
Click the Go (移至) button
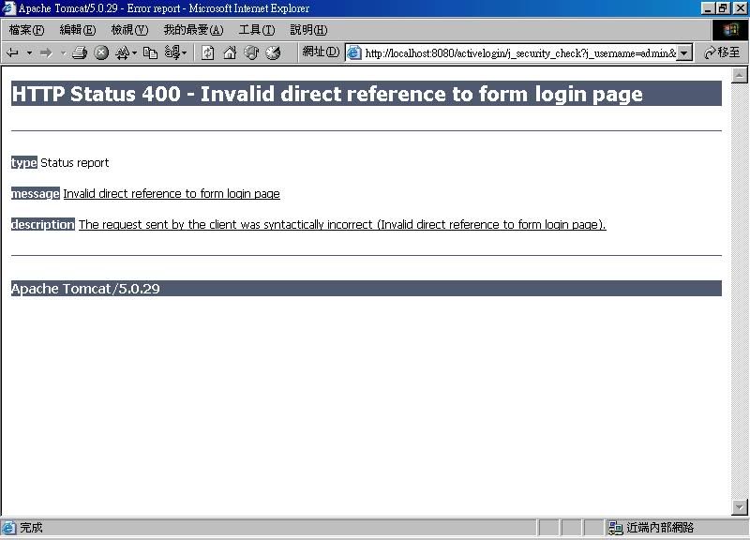pyautogui.click(x=722, y=52)
